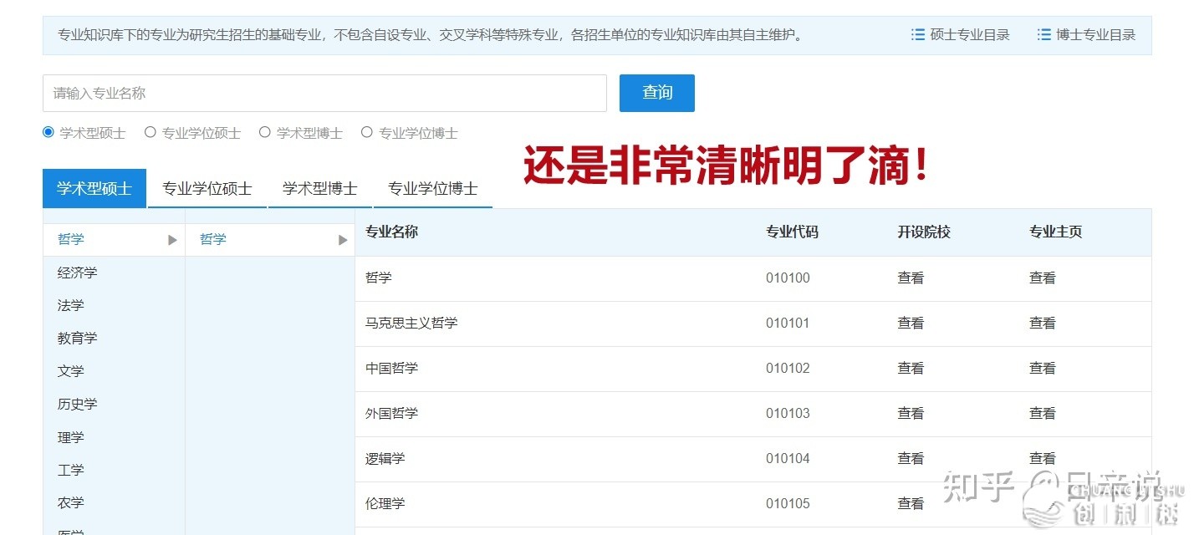View 开设院校 for 中国哲学
Viewport: 1194px width, 535px height.
click(911, 368)
